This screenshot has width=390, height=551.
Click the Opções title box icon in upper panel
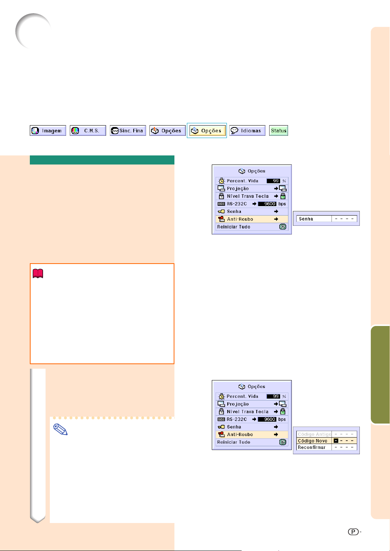tap(242, 171)
